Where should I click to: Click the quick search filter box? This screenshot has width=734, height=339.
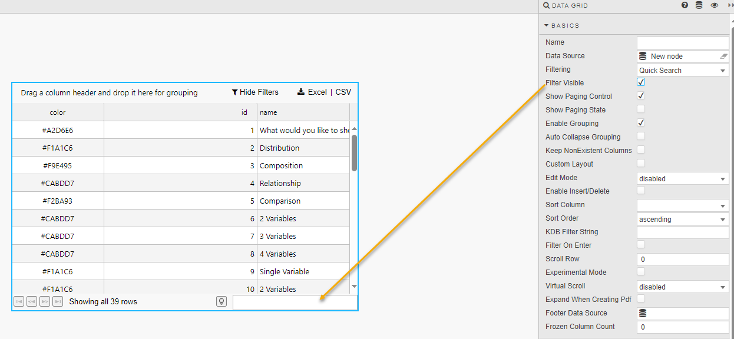click(x=295, y=302)
